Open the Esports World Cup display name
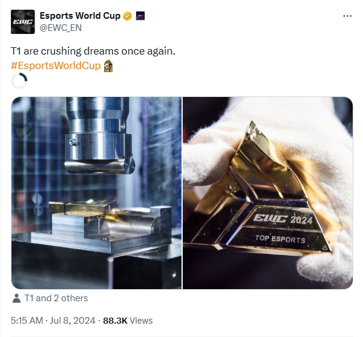 (x=80, y=16)
